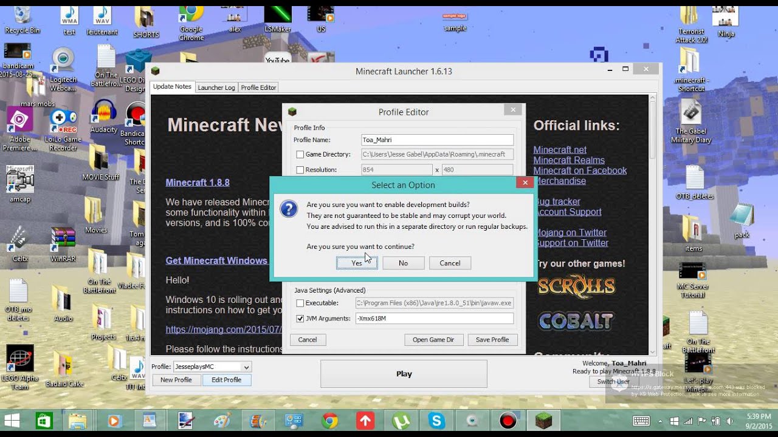Confirm with the Yes button
The width and height of the screenshot is (778, 437).
[x=357, y=263]
